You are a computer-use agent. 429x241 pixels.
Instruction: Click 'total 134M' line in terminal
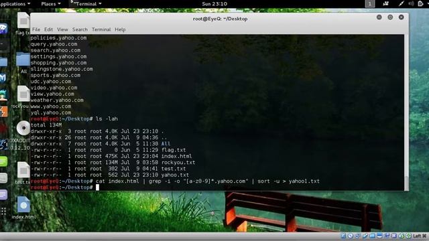pyautogui.click(x=46, y=125)
